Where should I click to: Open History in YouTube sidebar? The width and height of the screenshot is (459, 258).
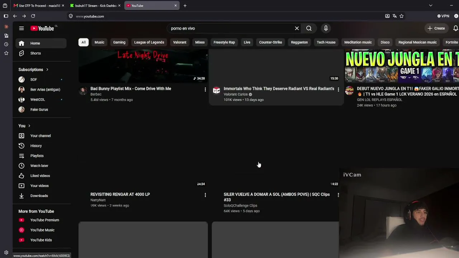pyautogui.click(x=42, y=146)
